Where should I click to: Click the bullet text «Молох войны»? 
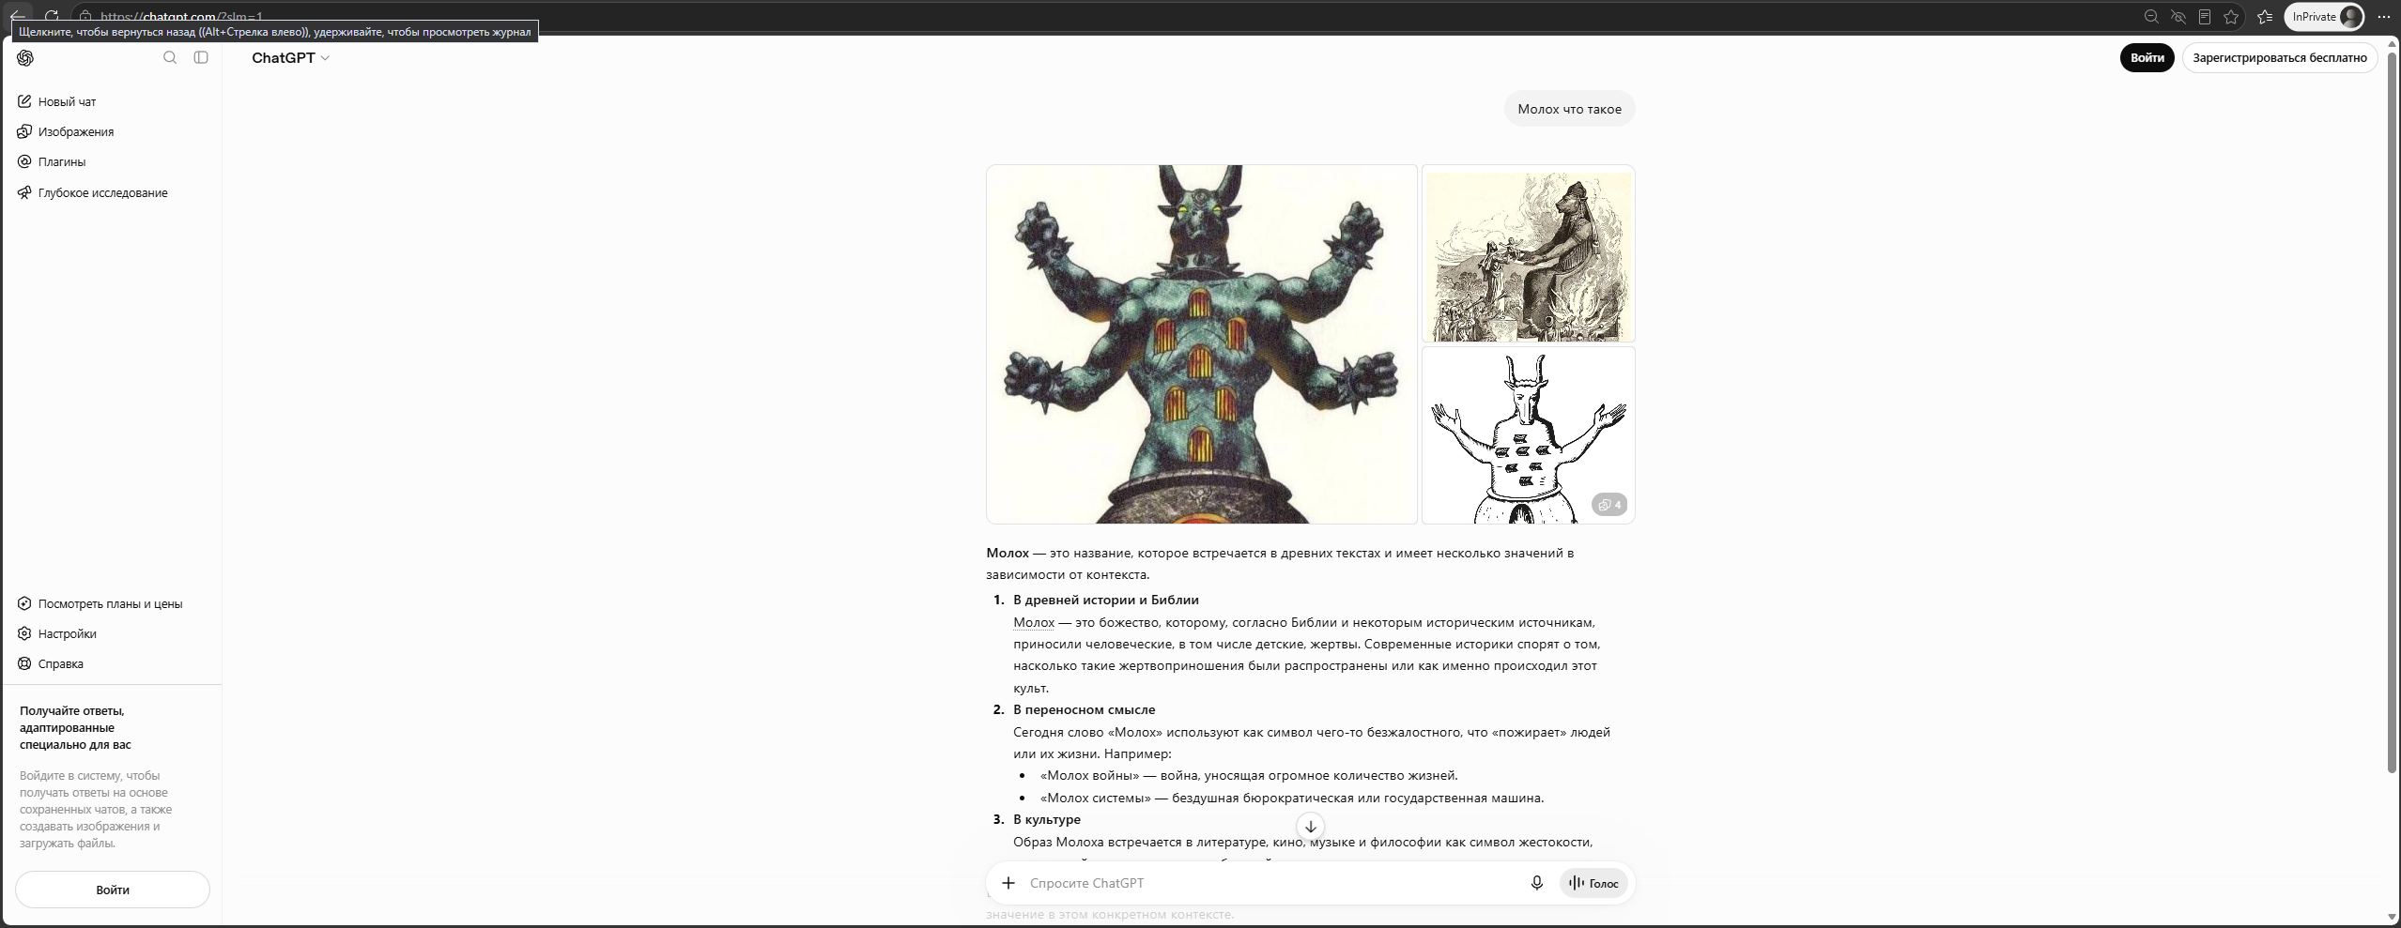(x=1090, y=775)
